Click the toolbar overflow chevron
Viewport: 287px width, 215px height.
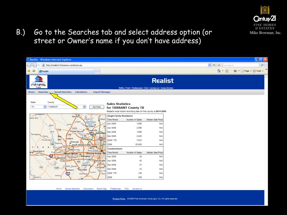click(x=266, y=69)
